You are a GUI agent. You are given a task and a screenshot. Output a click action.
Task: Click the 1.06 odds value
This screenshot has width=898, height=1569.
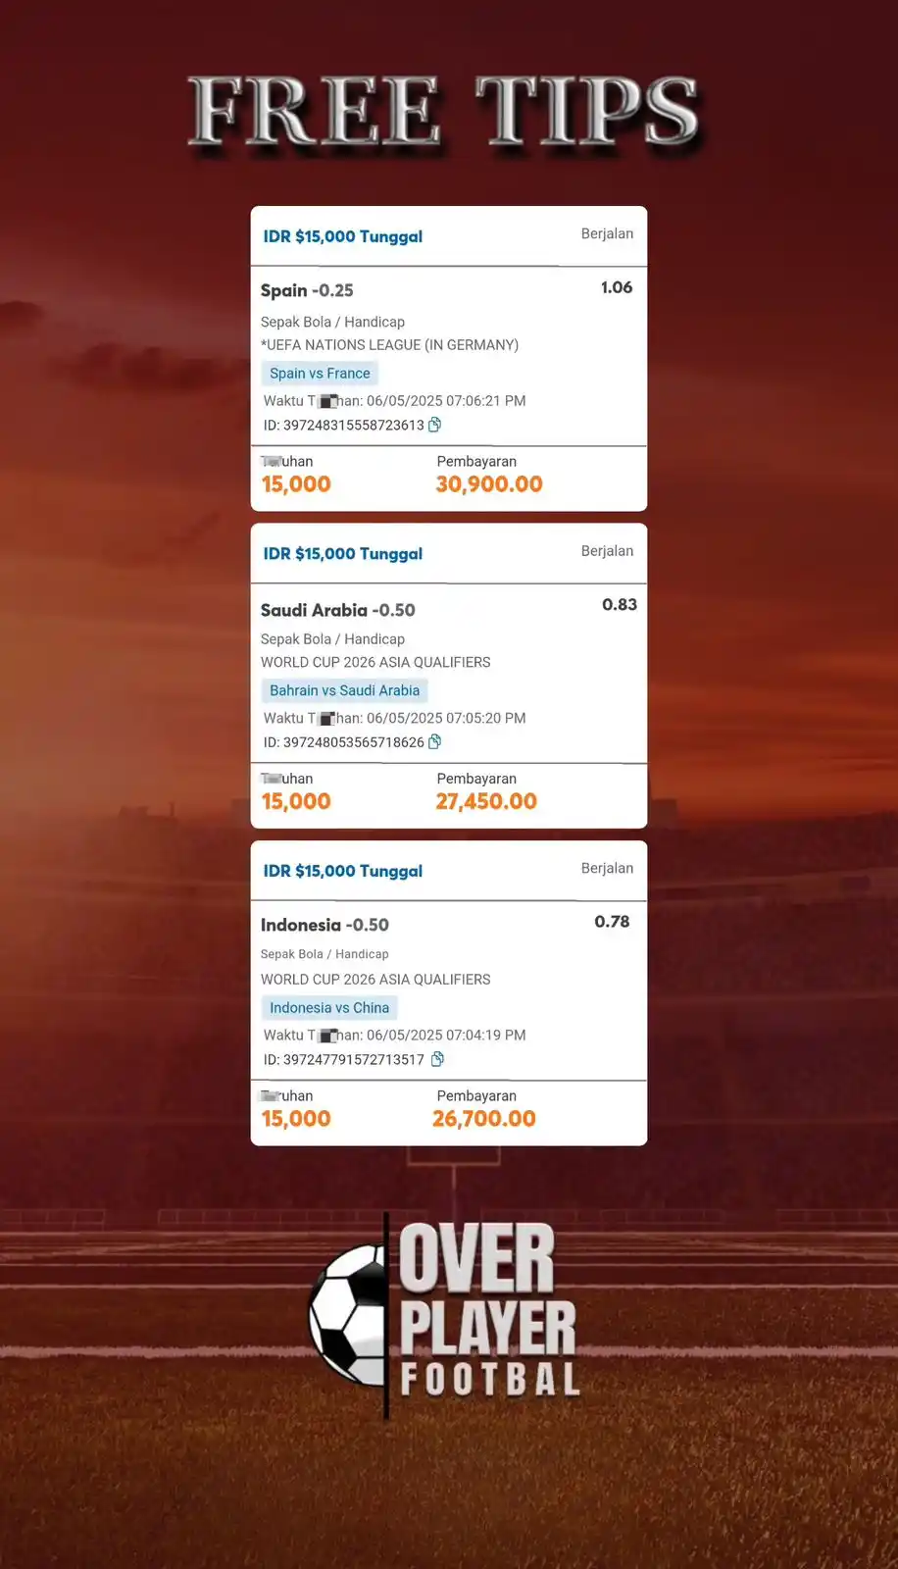pos(617,287)
